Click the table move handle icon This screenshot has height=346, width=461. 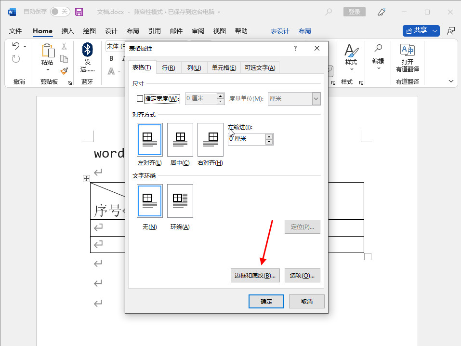coord(86,178)
